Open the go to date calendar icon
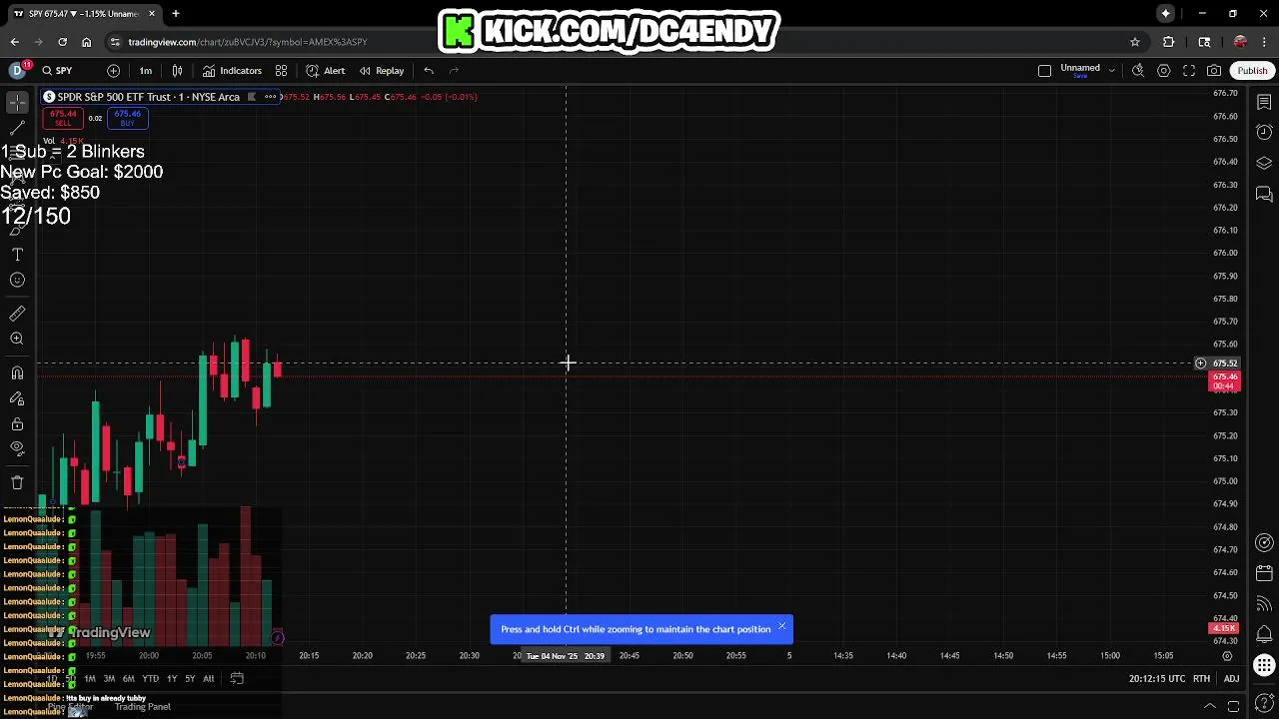 (237, 679)
